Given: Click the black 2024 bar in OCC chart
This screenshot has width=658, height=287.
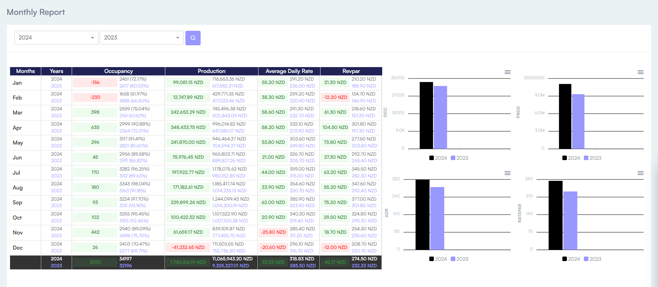Looking at the screenshot, I should pos(426,115).
